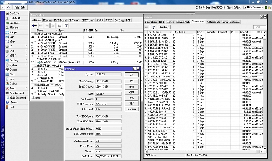272x161 pixels.
Task: Click the comment icon in Interface List
Action: pos(60,26)
